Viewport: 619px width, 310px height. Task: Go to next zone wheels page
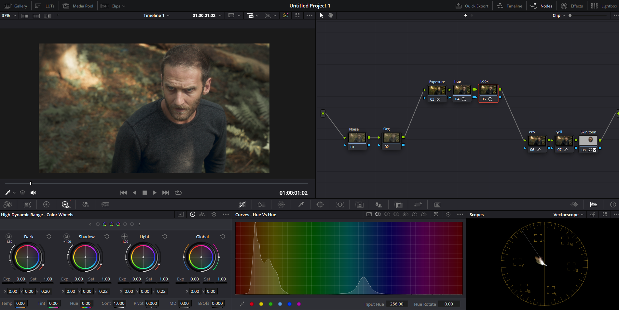tap(140, 224)
